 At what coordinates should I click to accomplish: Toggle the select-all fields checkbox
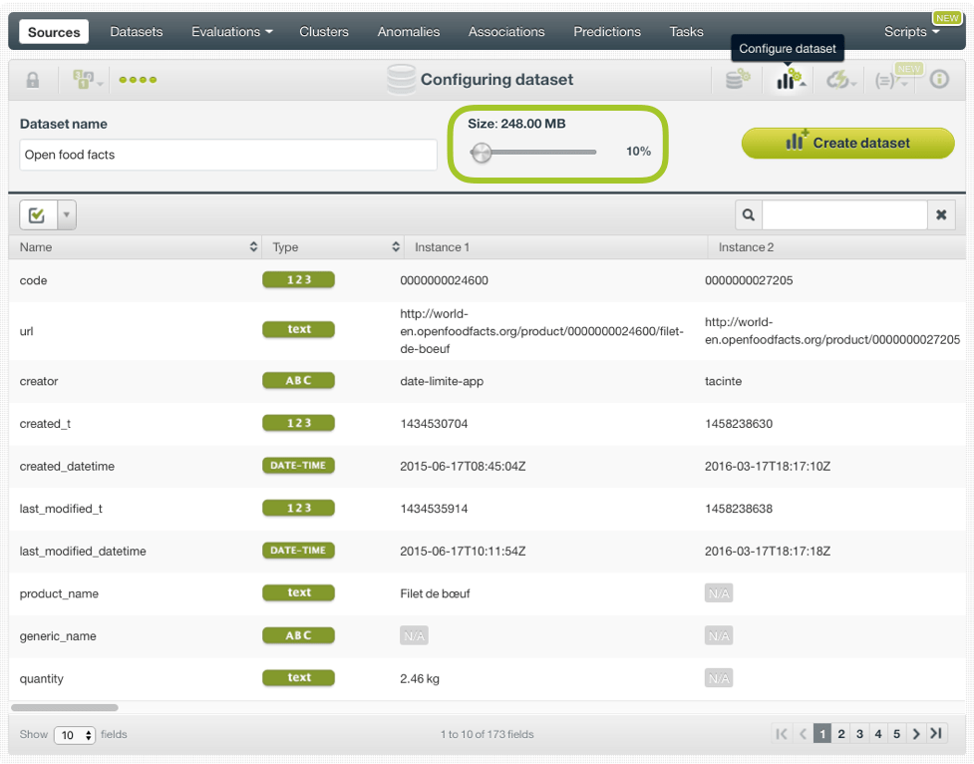point(38,215)
